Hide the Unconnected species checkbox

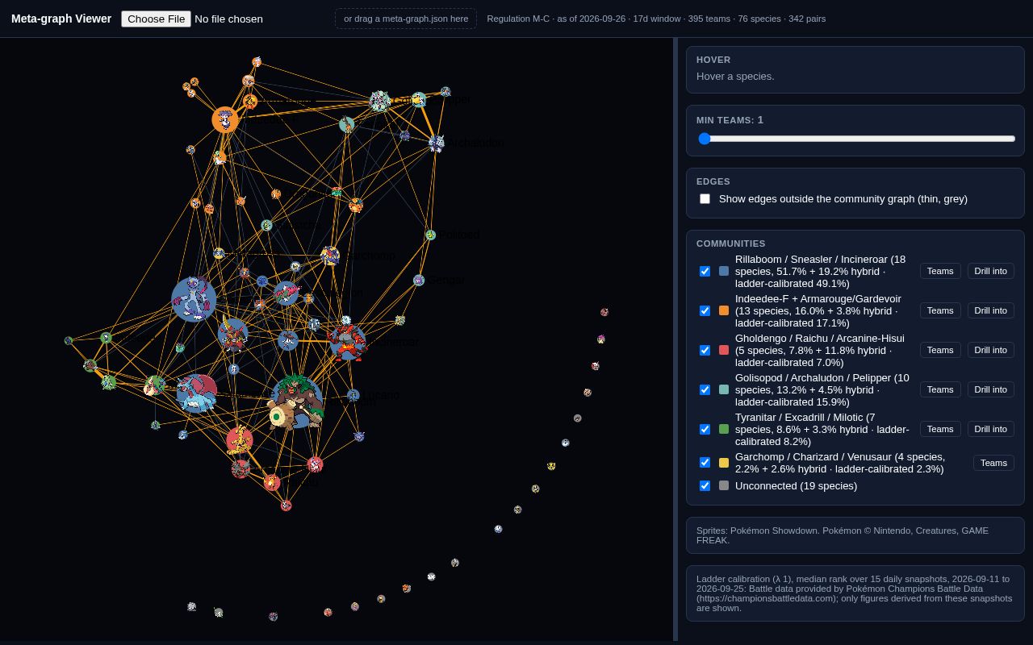coord(705,485)
